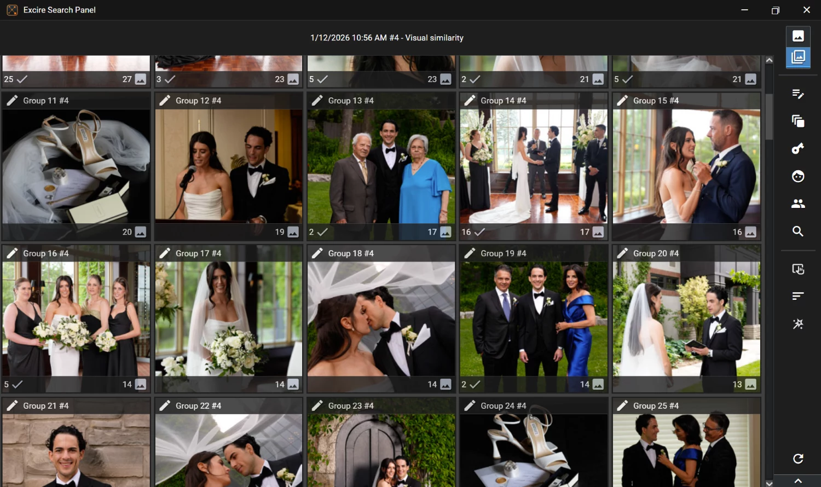Click the 14 image-count icon in Group 18

(446, 385)
